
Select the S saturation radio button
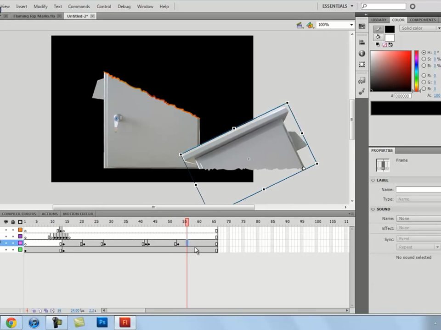[x=424, y=59]
